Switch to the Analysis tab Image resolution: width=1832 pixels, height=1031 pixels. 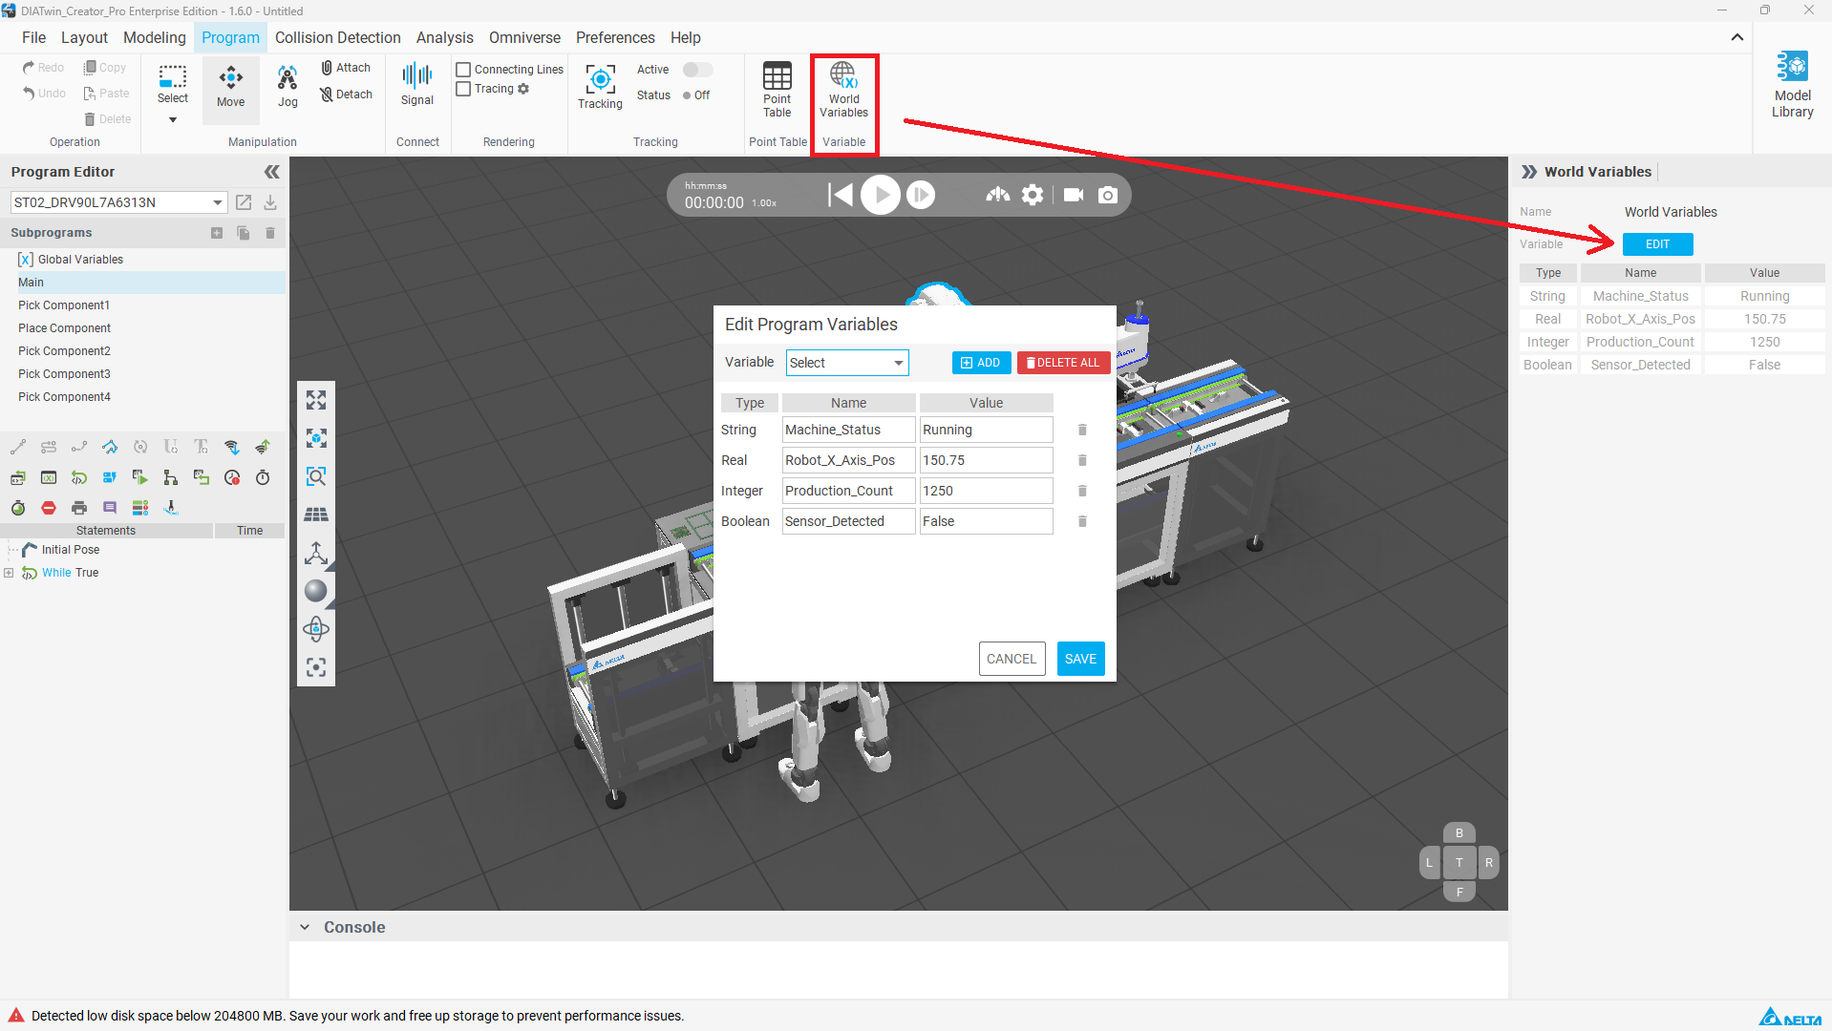click(x=444, y=37)
